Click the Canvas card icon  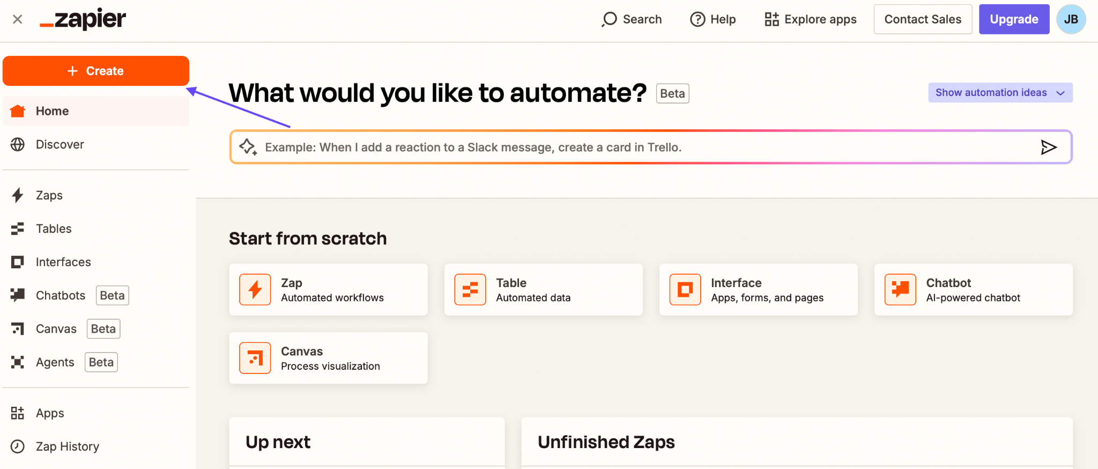255,358
